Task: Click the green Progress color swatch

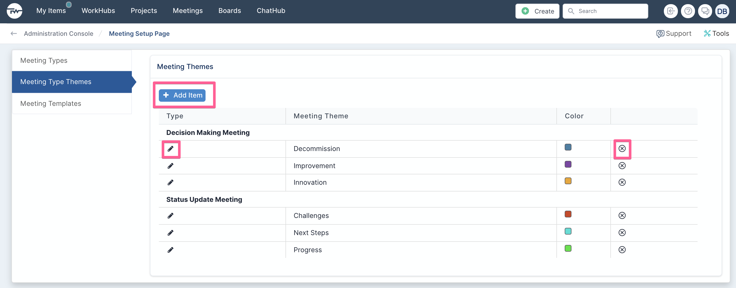Action: click(x=568, y=249)
